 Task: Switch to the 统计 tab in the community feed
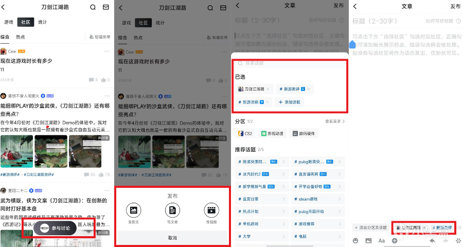[x=43, y=22]
